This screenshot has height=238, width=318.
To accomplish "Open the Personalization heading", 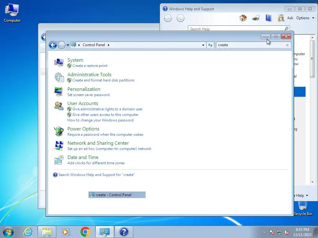I will click(x=84, y=89).
